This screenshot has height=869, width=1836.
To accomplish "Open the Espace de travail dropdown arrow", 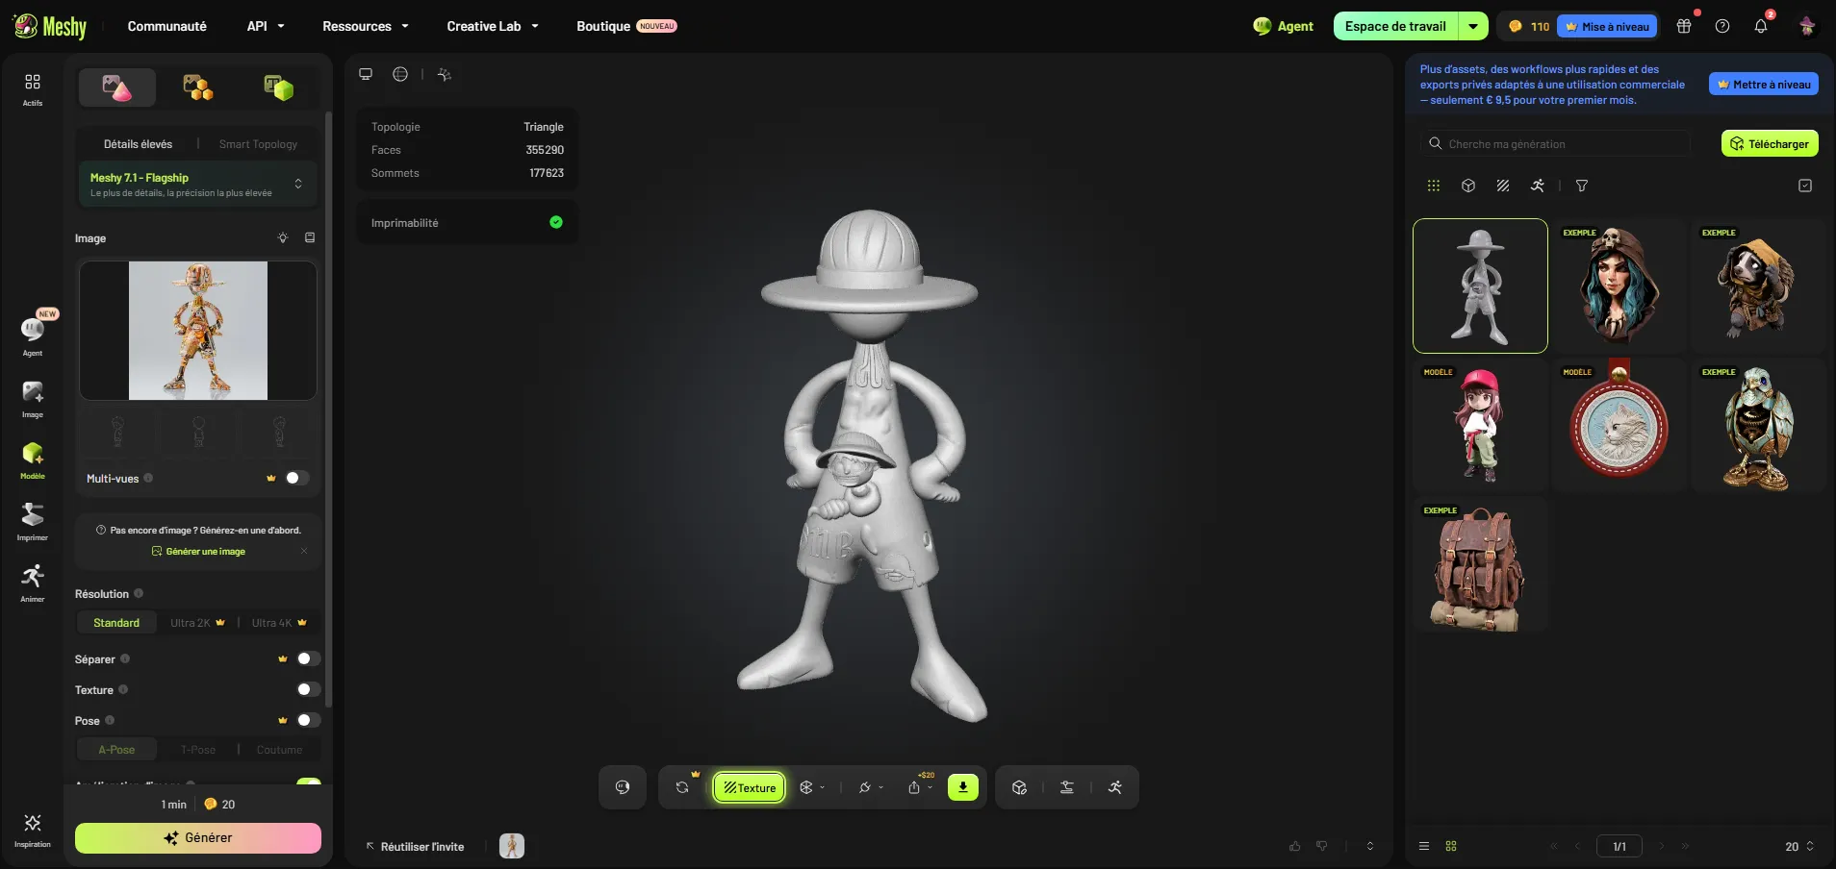I will (1473, 26).
